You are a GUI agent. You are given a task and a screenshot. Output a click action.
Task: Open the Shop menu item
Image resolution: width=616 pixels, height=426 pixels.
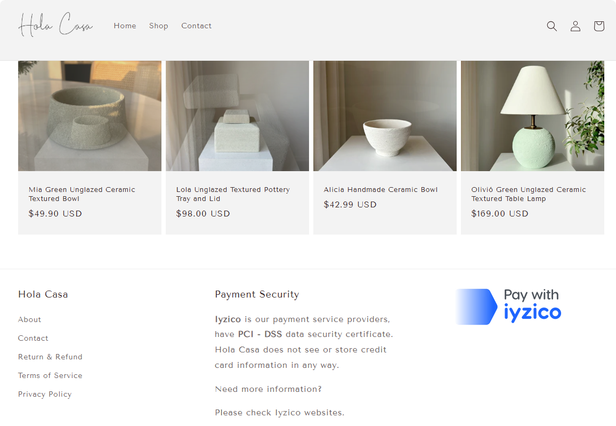158,26
